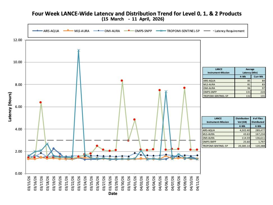The width and height of the screenshot is (273, 205).
Task: Select the OMPS-SNPP red marker on 03/26/26
Action: (x=97, y=146)
